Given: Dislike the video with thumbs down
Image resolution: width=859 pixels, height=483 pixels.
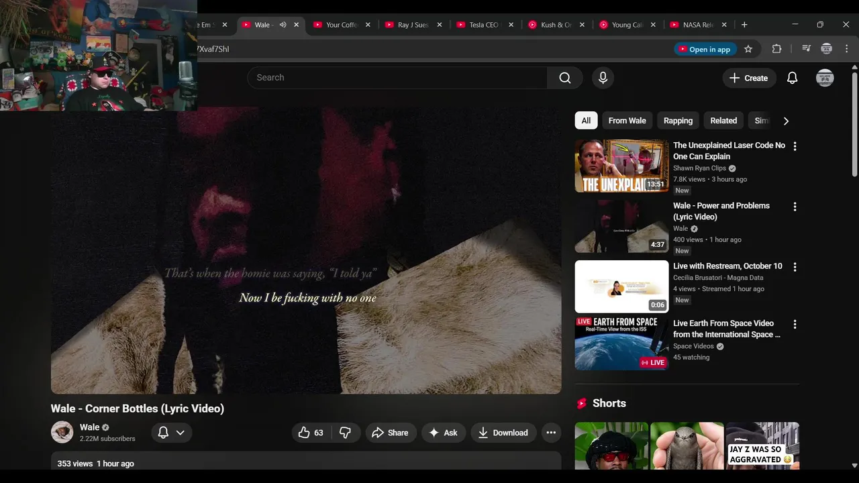Looking at the screenshot, I should pos(345,433).
